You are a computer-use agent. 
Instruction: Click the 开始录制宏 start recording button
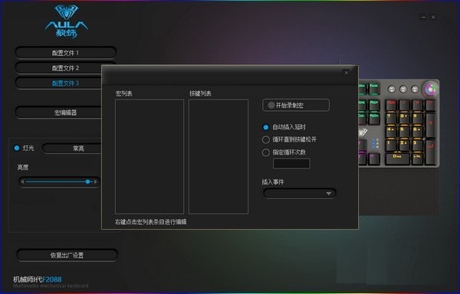coord(296,105)
